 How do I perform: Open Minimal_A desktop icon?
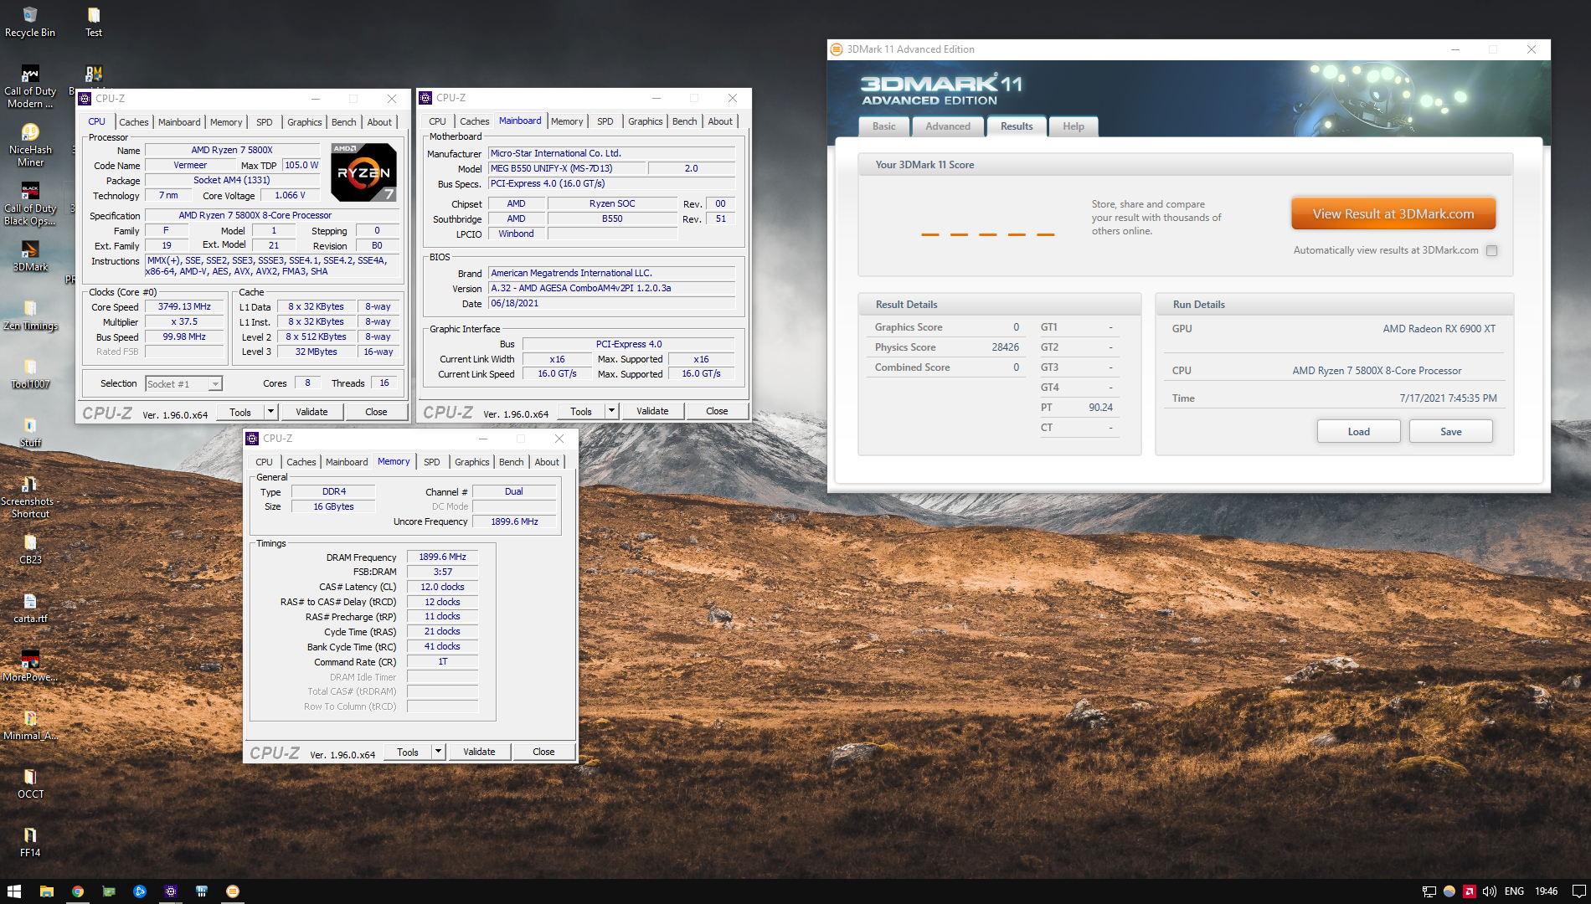coord(30,725)
